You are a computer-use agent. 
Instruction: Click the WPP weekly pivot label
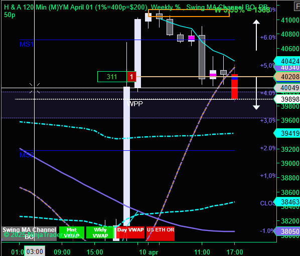135,104
